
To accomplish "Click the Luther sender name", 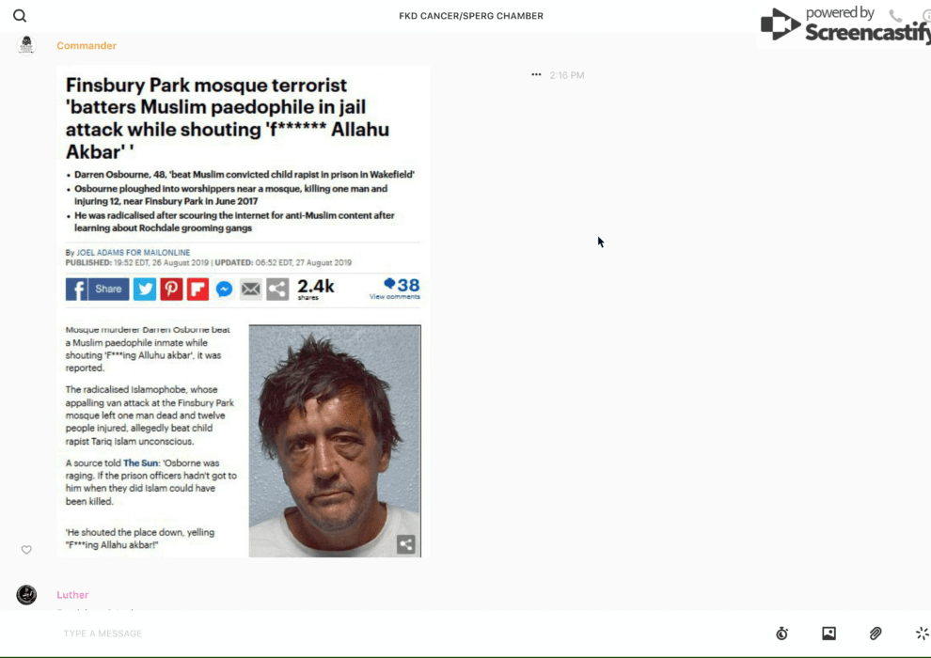I will [72, 595].
